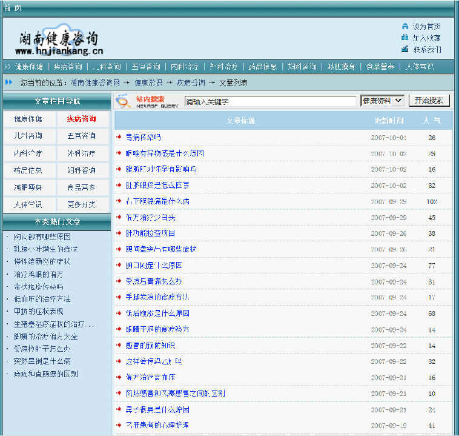Select 外科治疗 in the sidebar grid
The width and height of the screenshot is (459, 436).
click(81, 153)
